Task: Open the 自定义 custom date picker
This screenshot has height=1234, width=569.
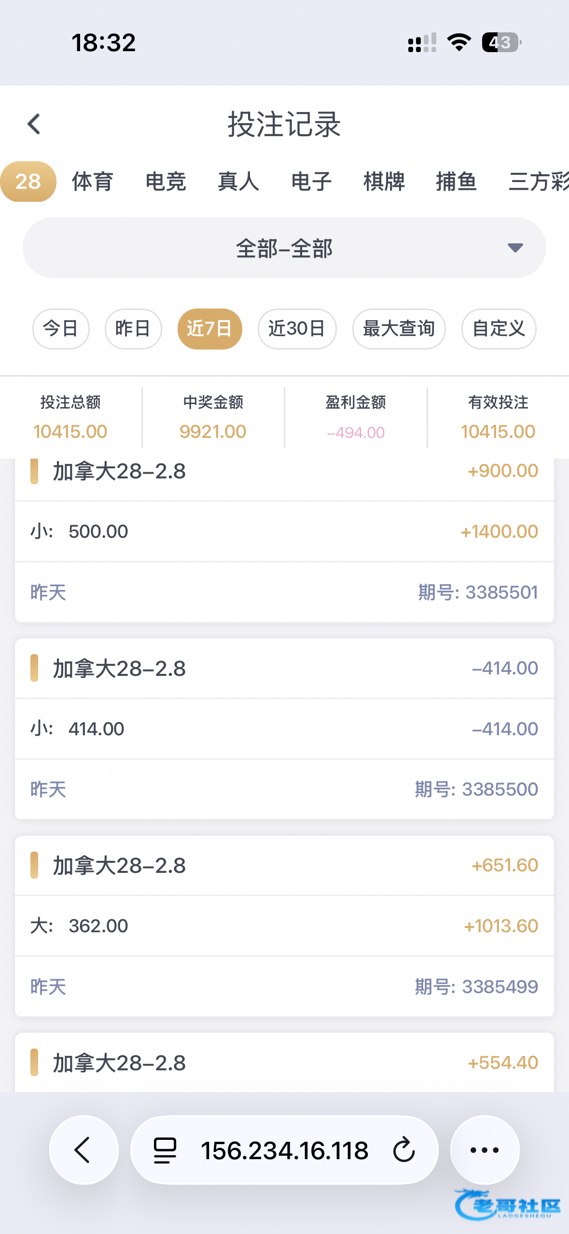Action: [499, 329]
